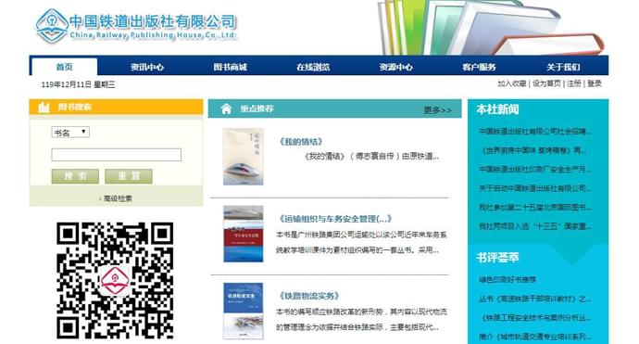Click the 《我的情结》 book cover thumbnail
Screen dimensions: 639x344
(244, 157)
